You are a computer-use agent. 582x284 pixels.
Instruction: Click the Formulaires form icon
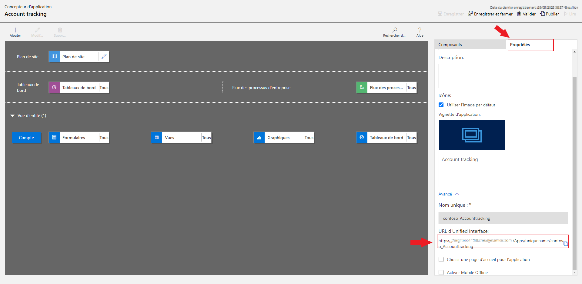pyautogui.click(x=54, y=137)
